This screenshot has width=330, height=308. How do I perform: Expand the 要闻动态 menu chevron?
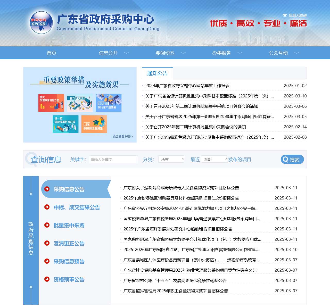[183, 53]
